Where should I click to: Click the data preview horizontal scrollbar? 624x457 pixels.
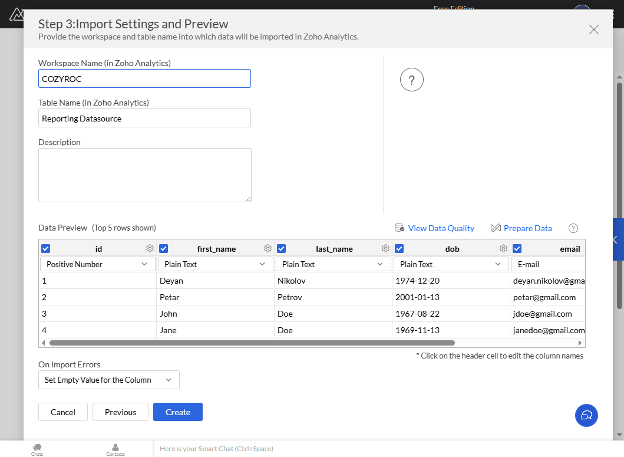tap(252, 343)
